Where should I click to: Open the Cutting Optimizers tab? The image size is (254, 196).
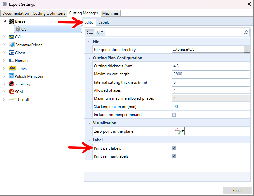(49, 13)
